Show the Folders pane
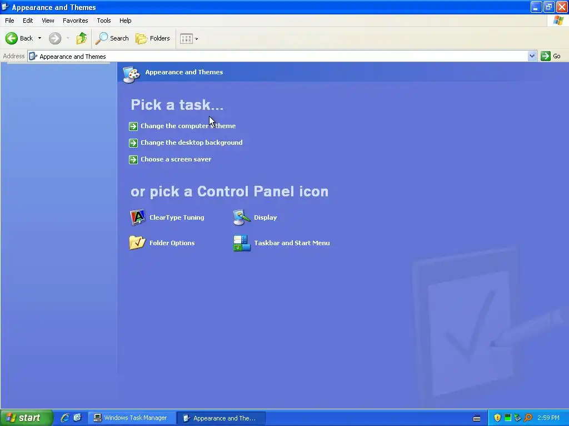The height and width of the screenshot is (426, 569). coord(153,38)
